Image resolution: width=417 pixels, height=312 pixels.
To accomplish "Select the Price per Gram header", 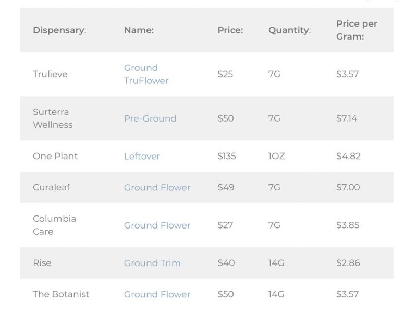I will tap(357, 30).
